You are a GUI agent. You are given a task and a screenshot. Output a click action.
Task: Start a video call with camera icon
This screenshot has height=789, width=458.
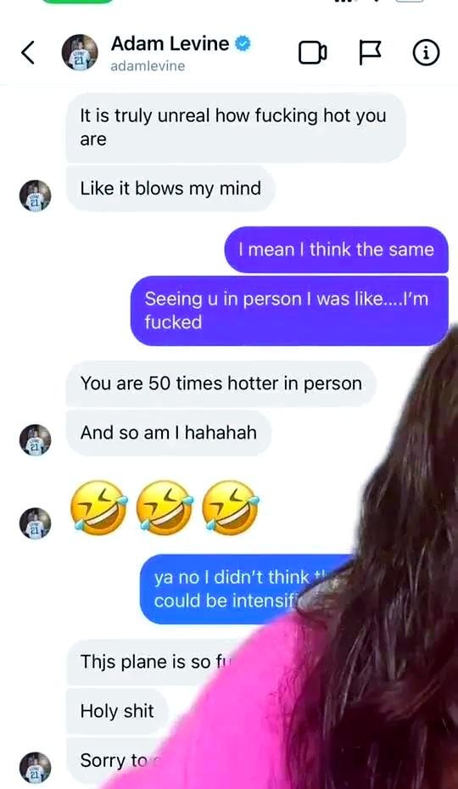coord(313,53)
